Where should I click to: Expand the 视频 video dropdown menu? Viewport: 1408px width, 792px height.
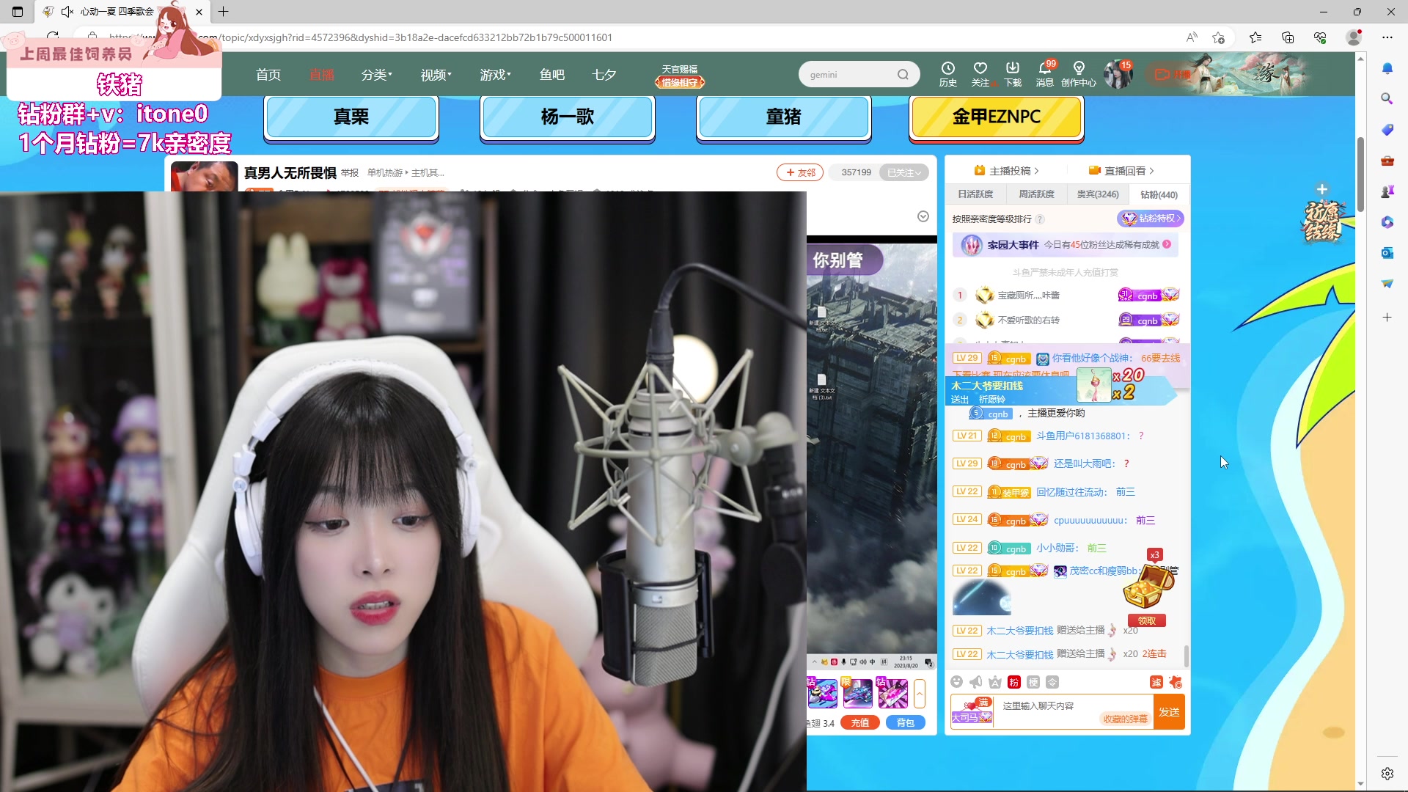point(436,75)
